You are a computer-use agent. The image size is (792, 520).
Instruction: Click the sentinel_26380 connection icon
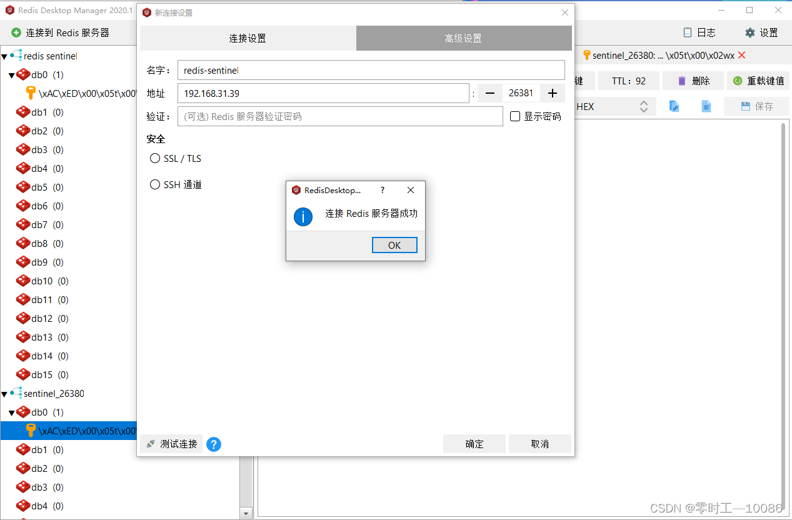[16, 393]
